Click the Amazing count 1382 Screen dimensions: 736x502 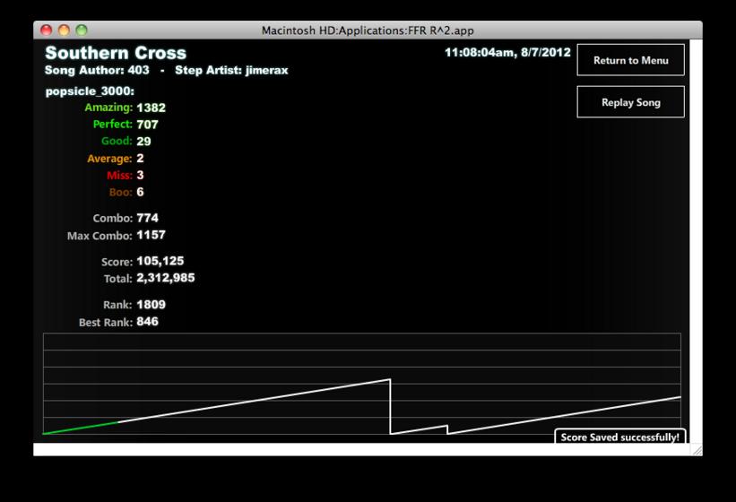click(152, 108)
